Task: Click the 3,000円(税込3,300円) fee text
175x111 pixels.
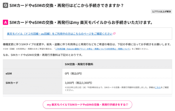Action: tap(79, 83)
